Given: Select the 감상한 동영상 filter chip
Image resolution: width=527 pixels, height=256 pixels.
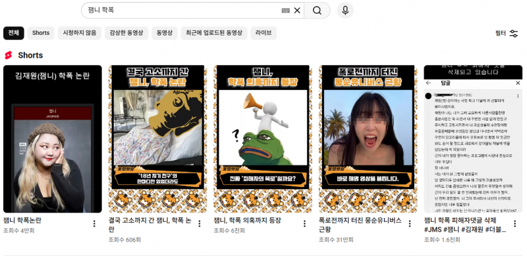Looking at the screenshot, I should coord(126,33).
